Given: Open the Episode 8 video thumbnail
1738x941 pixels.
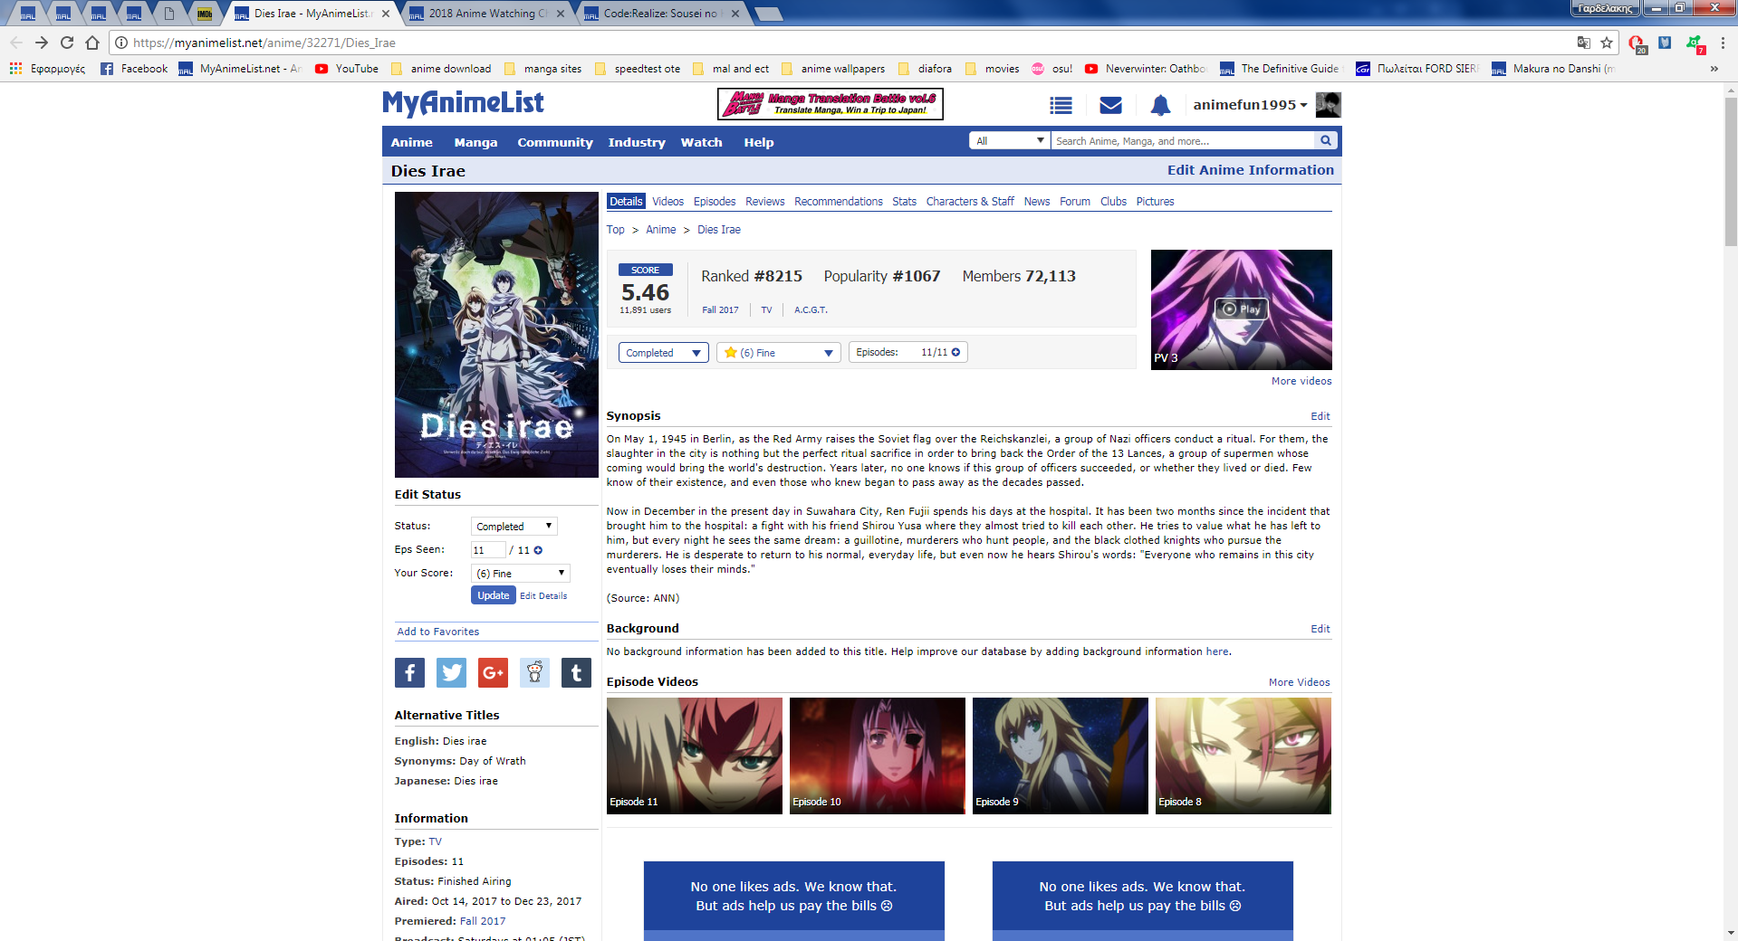Looking at the screenshot, I should [1243, 756].
